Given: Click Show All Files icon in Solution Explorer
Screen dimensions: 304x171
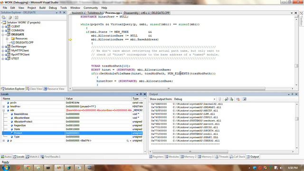Looking at the screenshot, I should coord(10,18).
